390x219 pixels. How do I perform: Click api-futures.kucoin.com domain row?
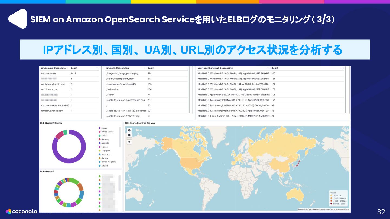click(x=70, y=84)
